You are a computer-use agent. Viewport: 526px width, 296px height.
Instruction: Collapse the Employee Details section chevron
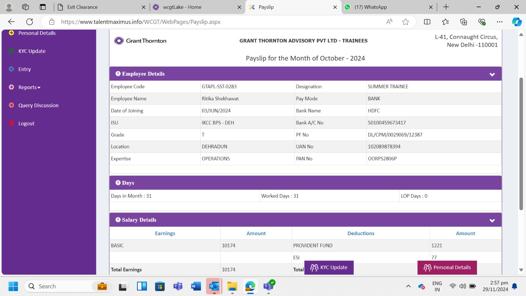click(x=492, y=74)
